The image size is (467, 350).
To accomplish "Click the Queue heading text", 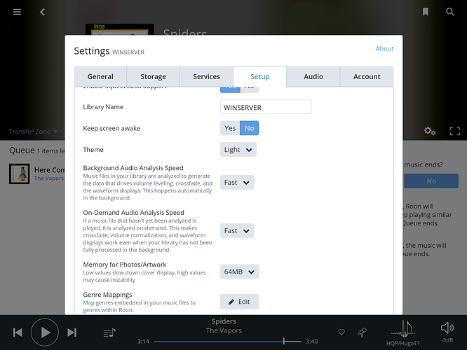I will (x=22, y=150).
